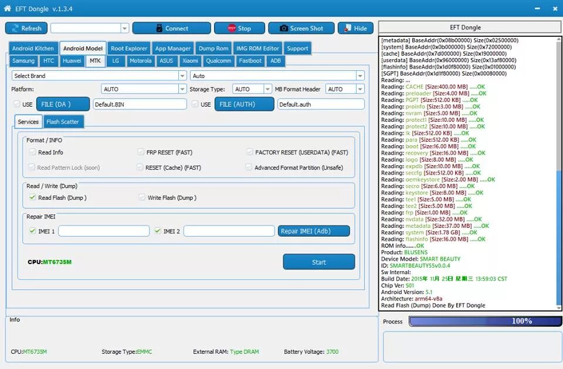The image size is (563, 369).
Task: Click the red Stop button
Action: (x=239, y=28)
